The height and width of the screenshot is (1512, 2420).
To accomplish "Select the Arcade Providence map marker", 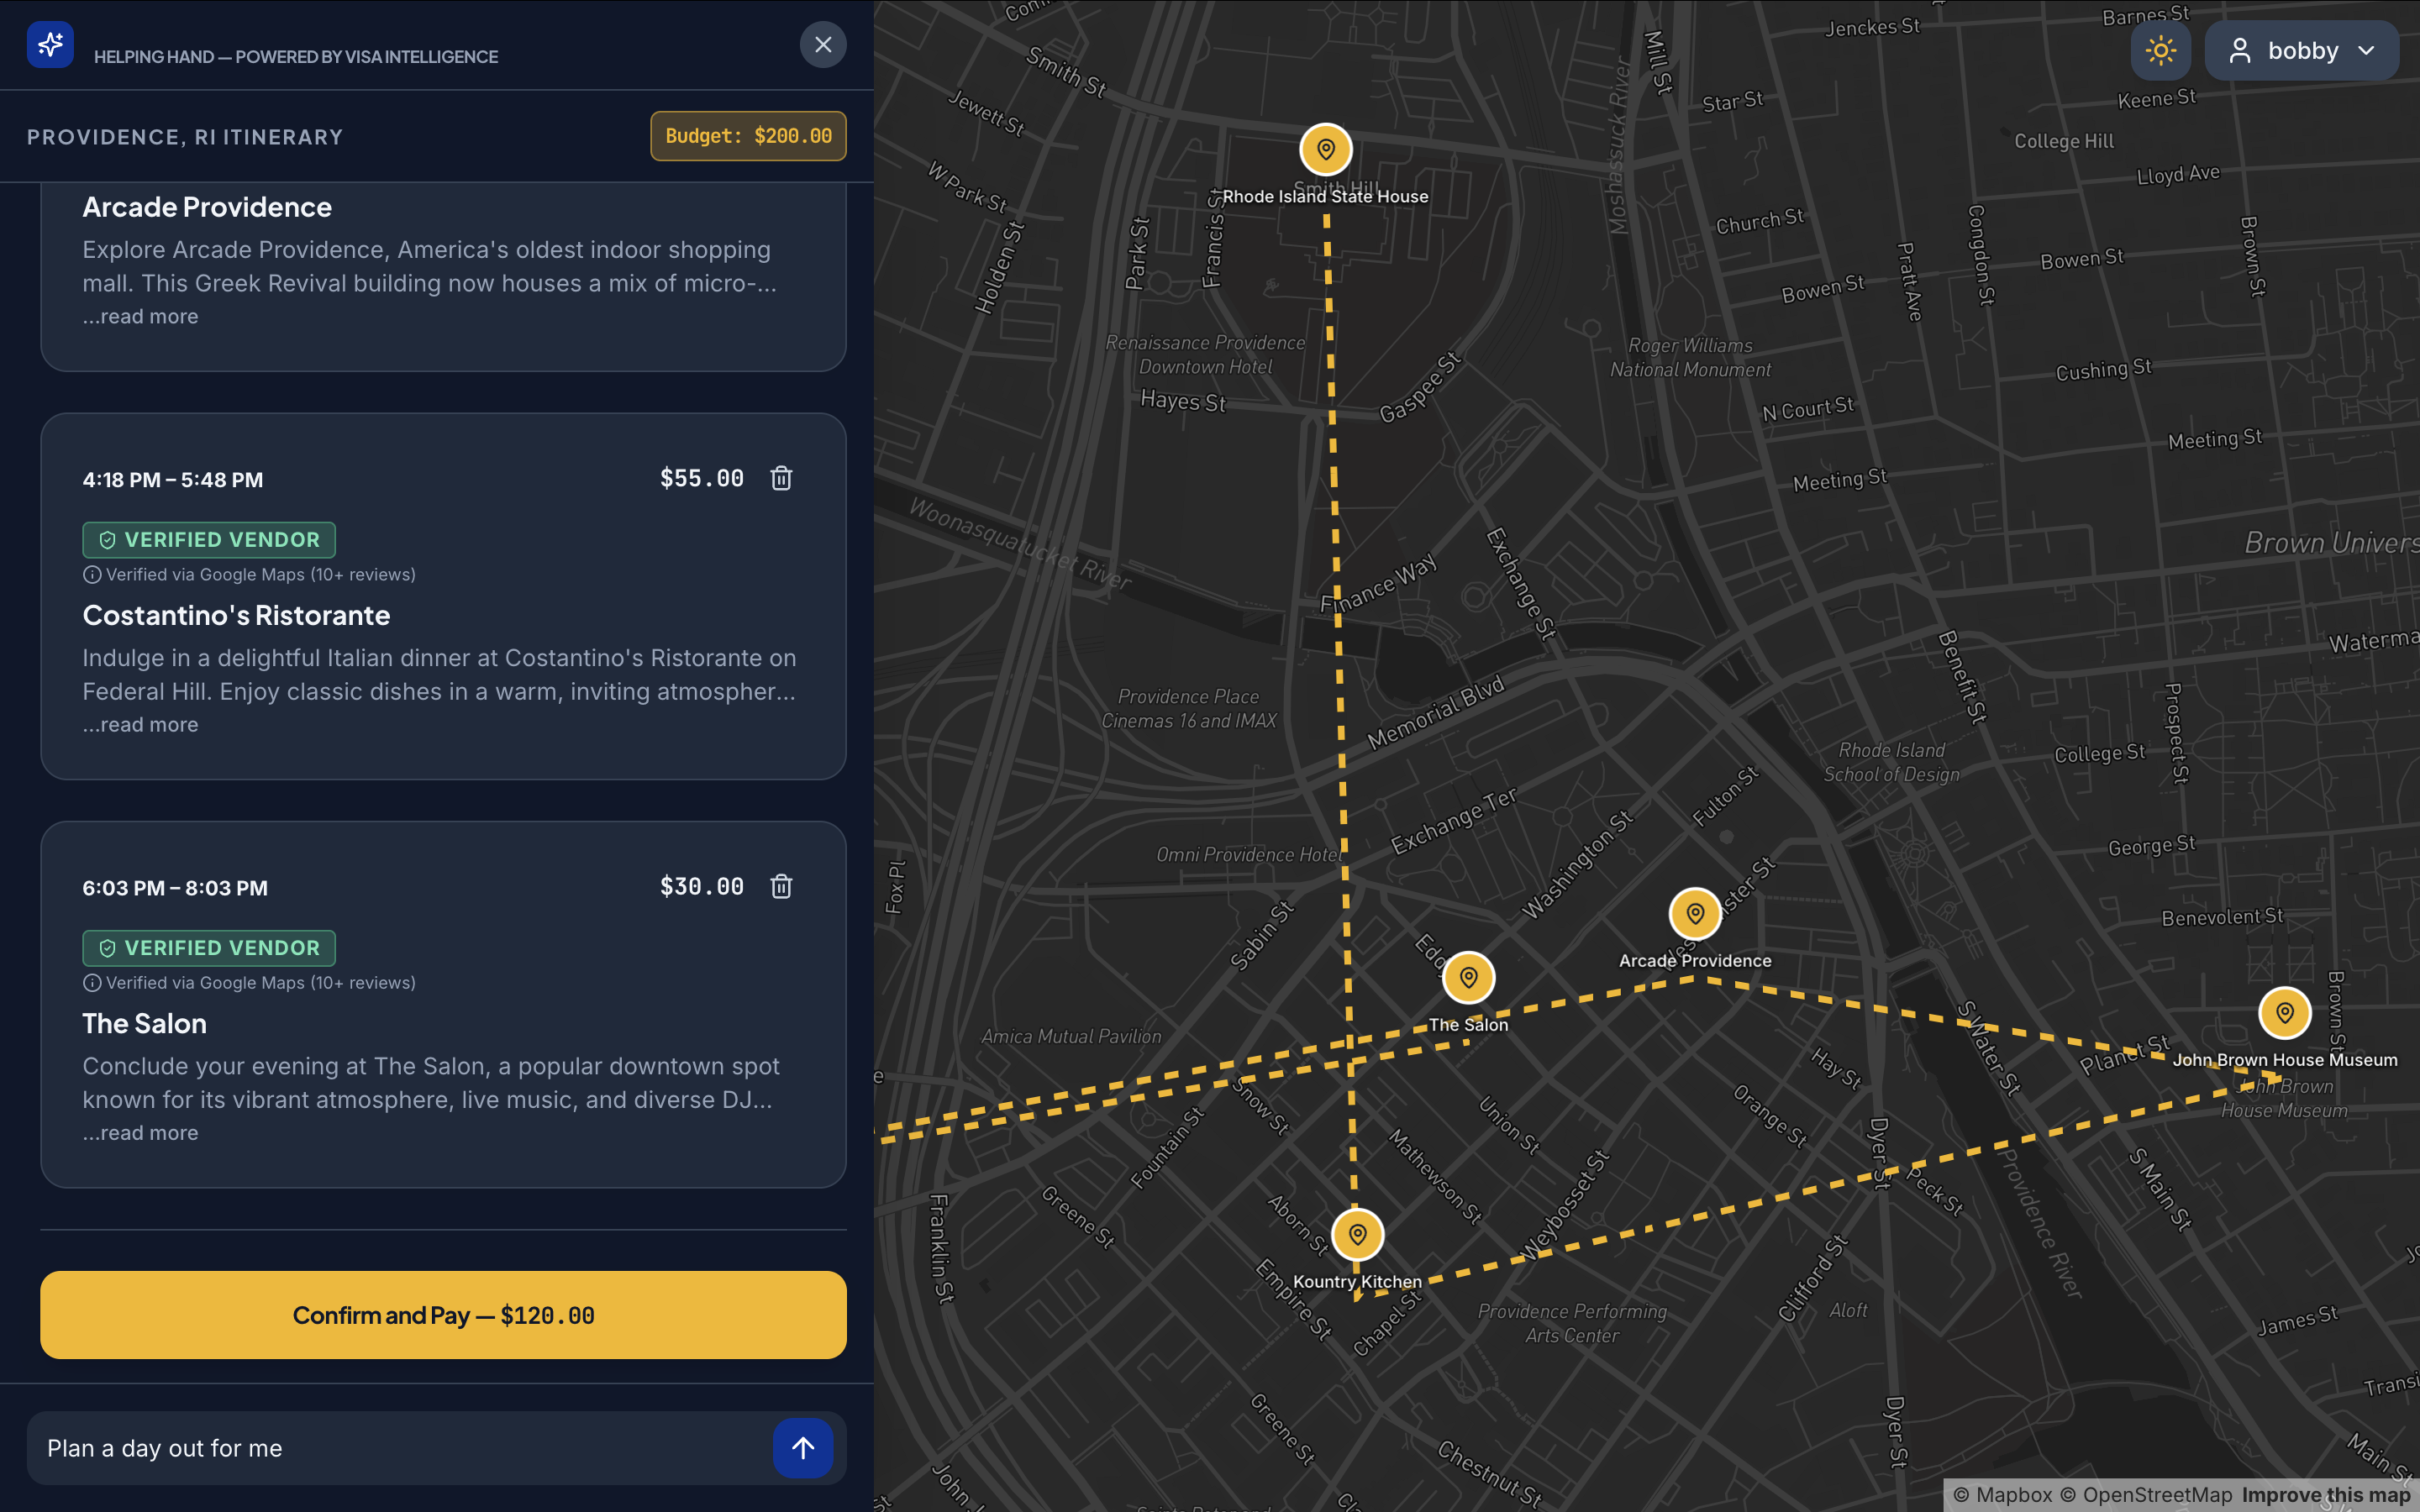I will point(1694,914).
